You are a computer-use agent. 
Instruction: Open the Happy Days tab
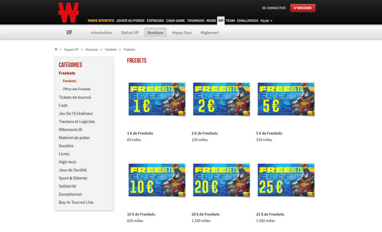[182, 33]
